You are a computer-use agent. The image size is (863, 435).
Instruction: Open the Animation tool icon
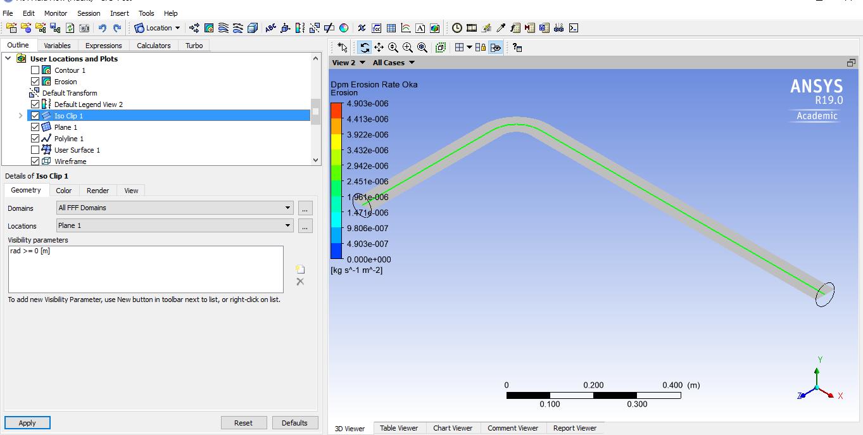[x=472, y=28]
